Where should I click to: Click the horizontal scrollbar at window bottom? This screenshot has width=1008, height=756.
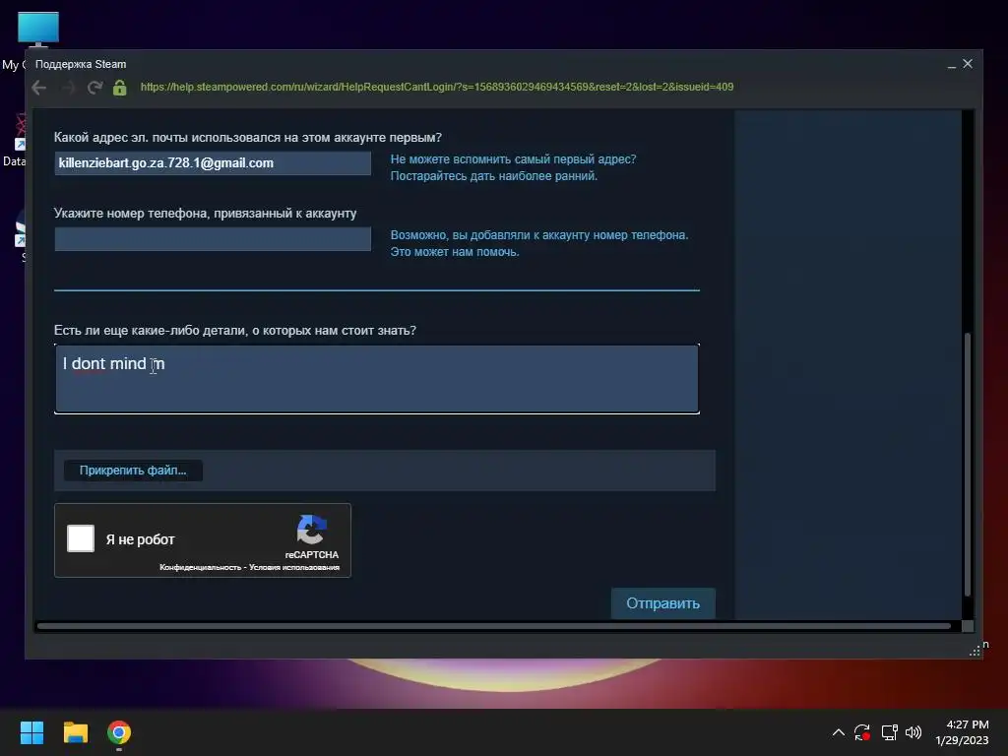(x=493, y=626)
